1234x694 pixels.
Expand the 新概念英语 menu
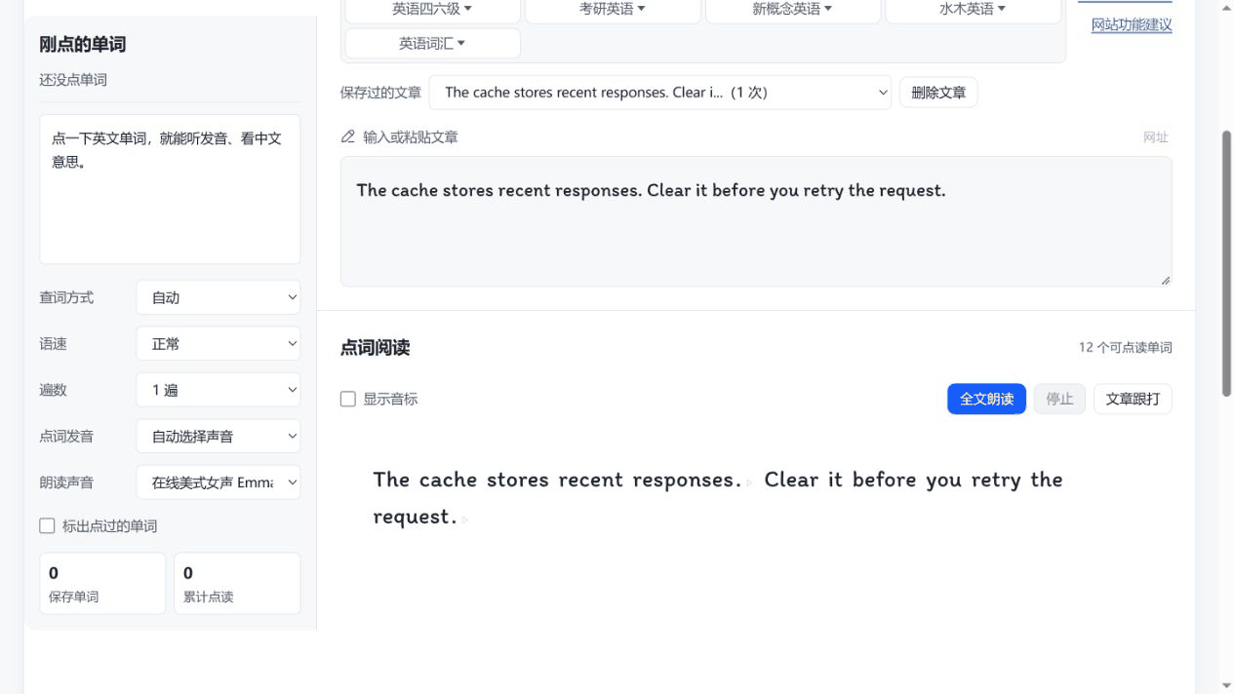click(793, 10)
